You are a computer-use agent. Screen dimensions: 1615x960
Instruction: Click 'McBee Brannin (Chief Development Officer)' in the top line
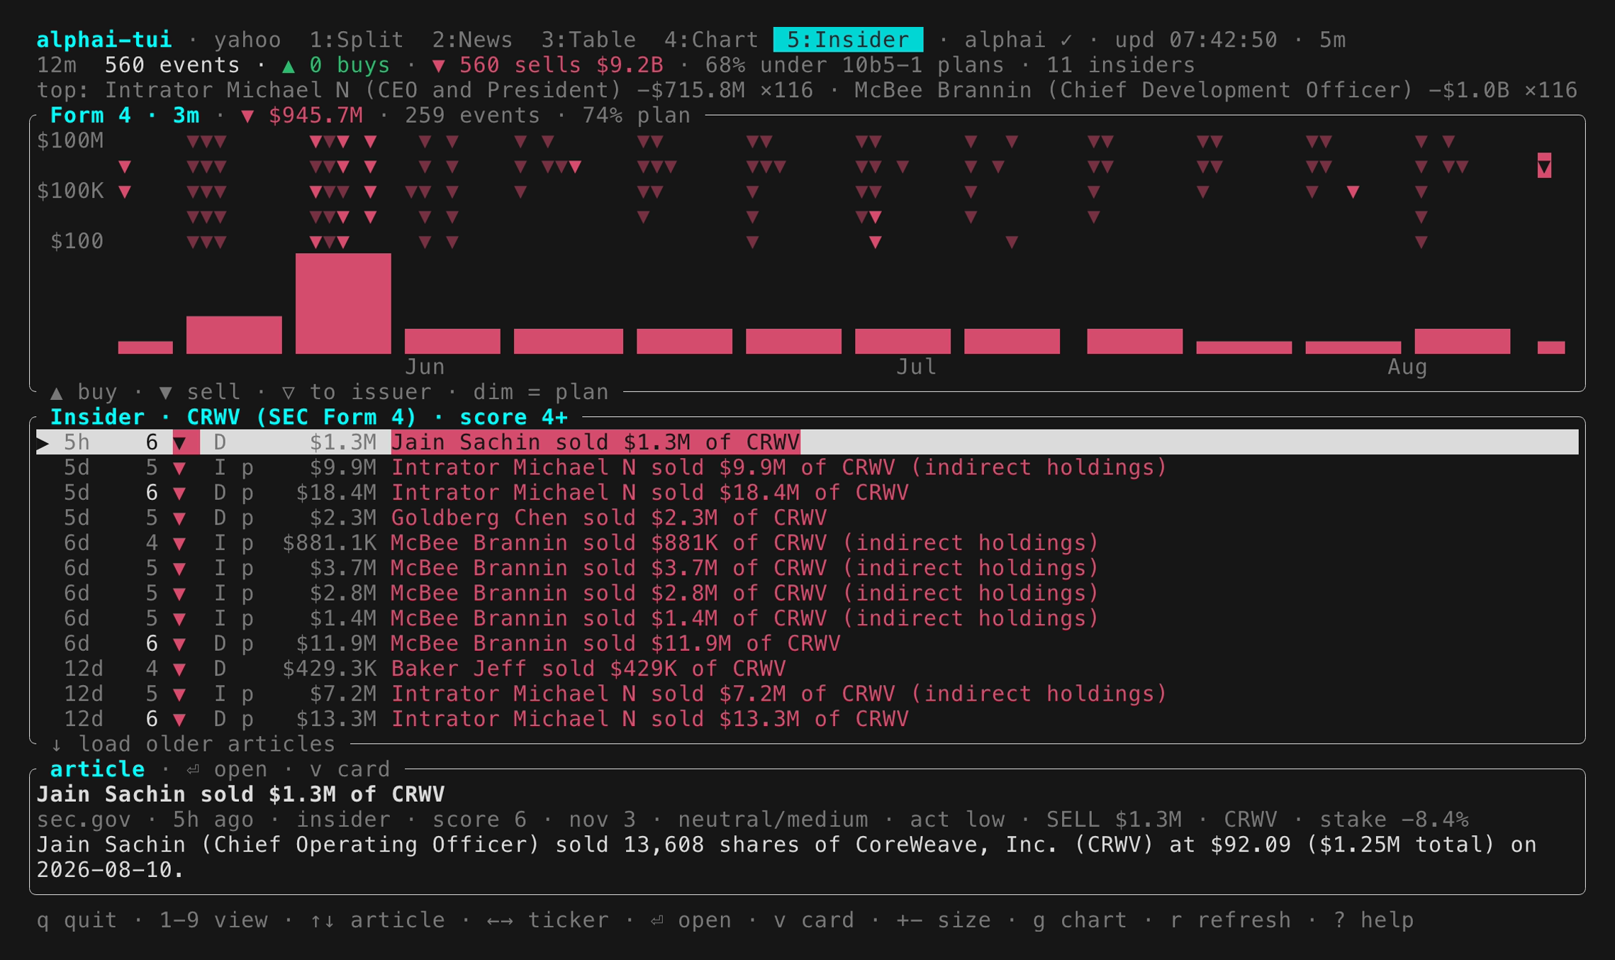tap(1134, 90)
